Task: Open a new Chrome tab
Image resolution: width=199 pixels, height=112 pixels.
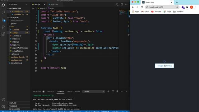Action: pos(177,2)
